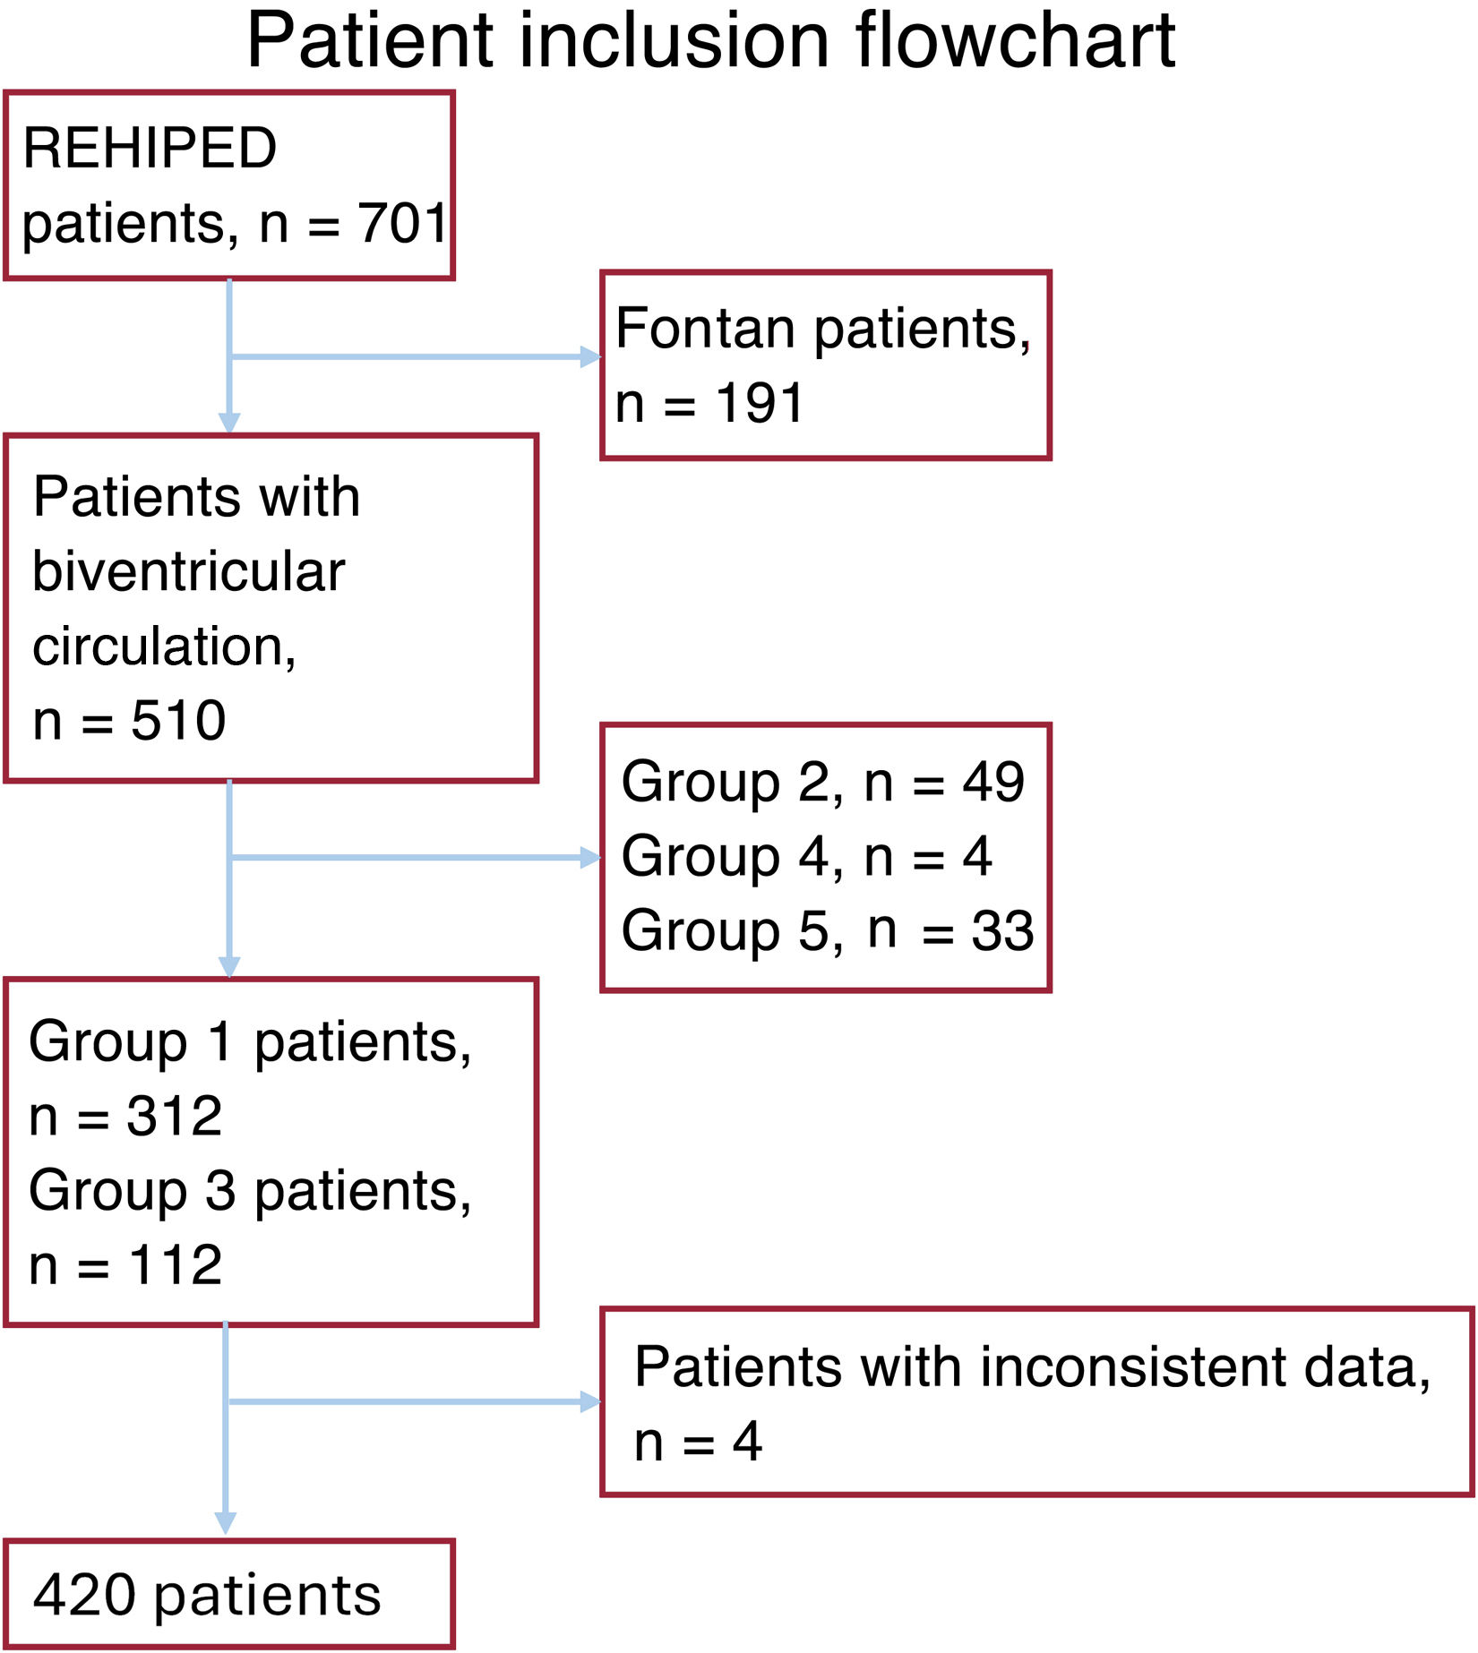Click the Patient inclusion flowchart title
The width and height of the screenshot is (1478, 1653).
click(710, 41)
